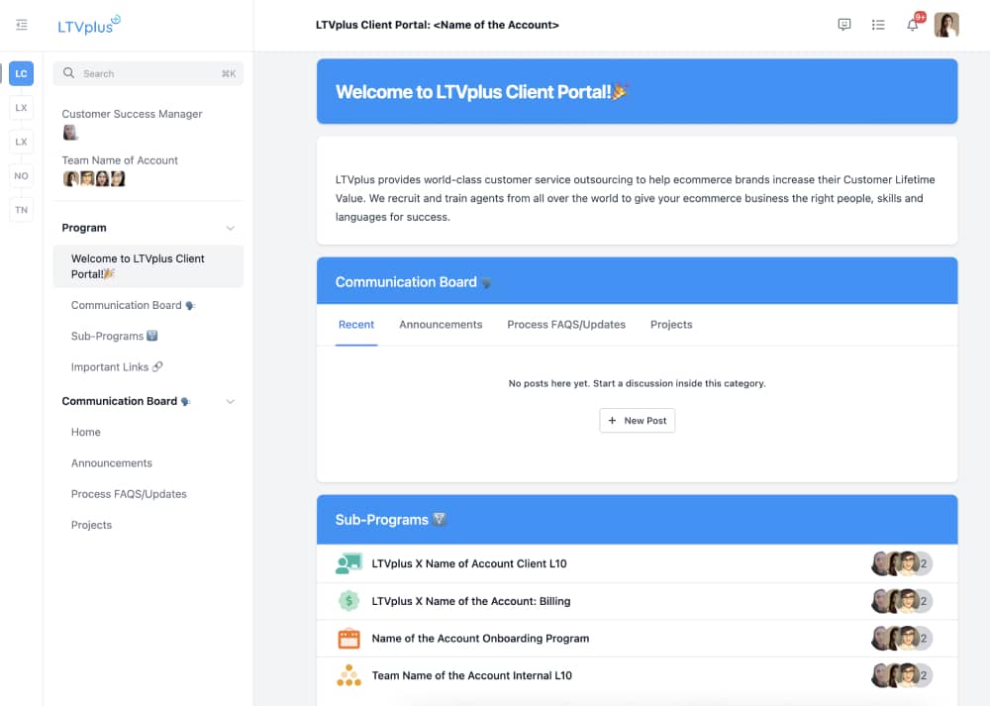
Task: Collapse the Communication Board section chevron
Action: pos(231,402)
